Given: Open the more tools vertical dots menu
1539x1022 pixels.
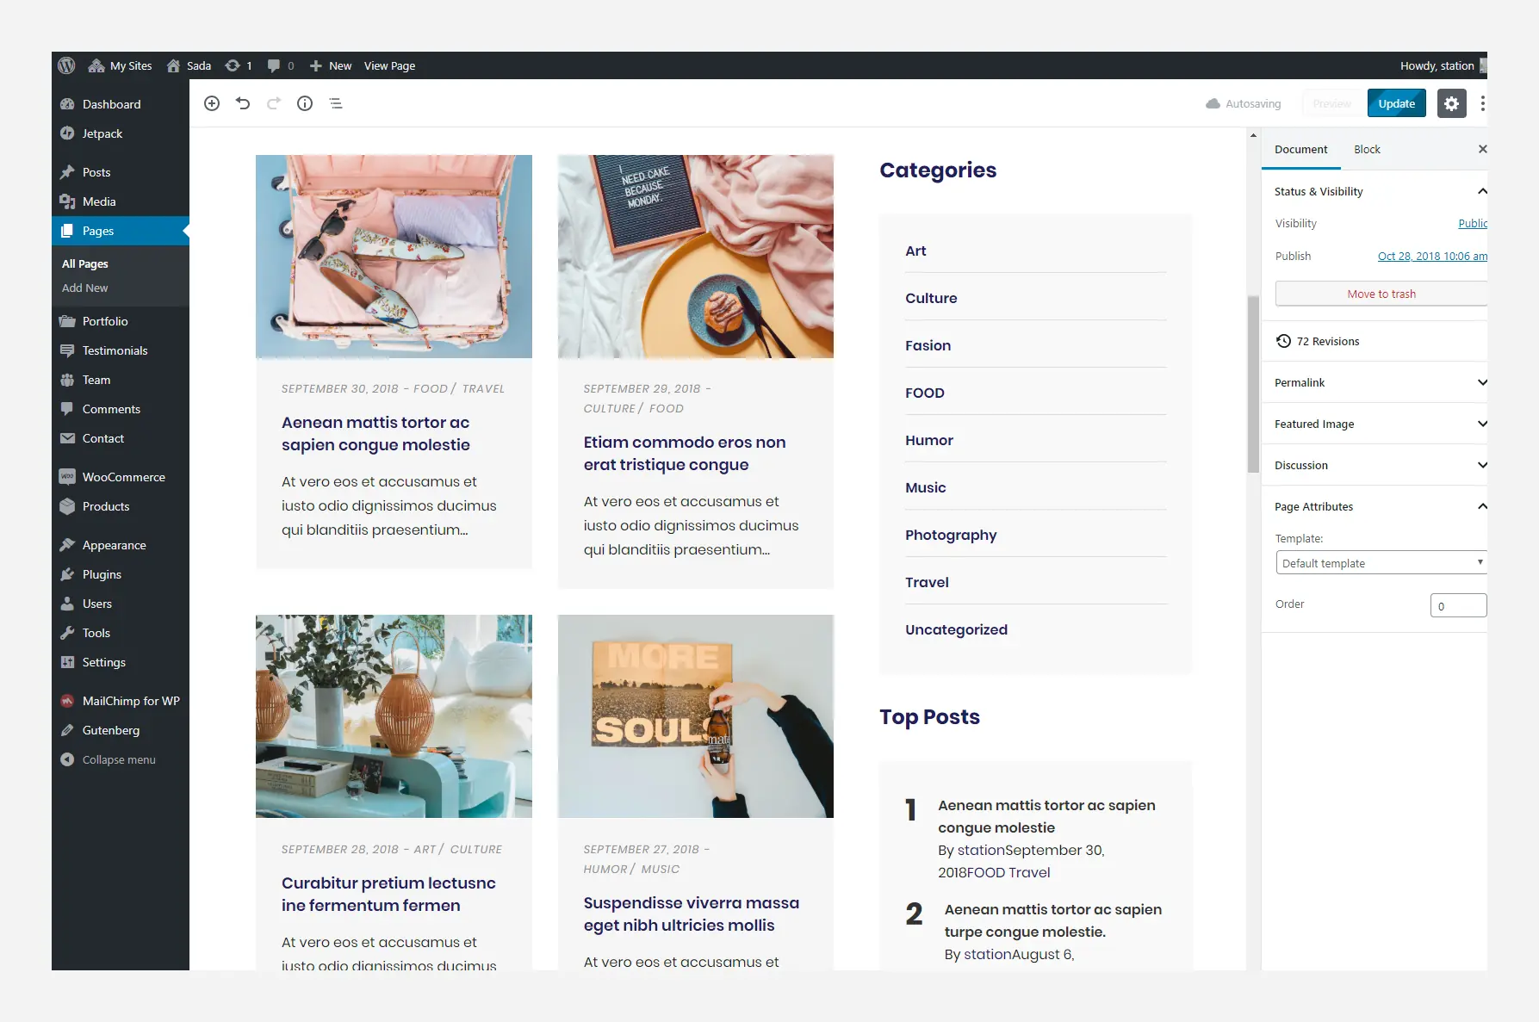Looking at the screenshot, I should pos(1481,103).
